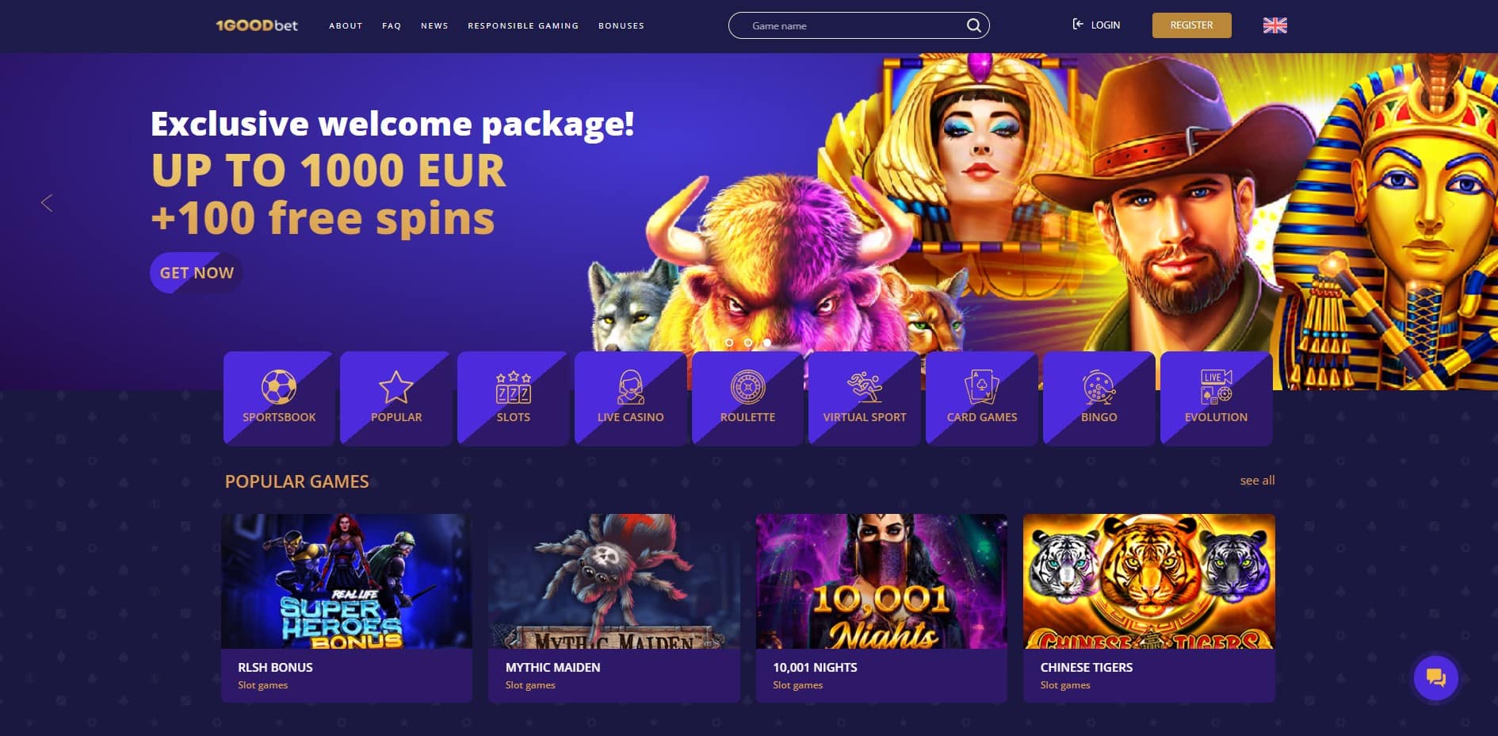View all popular games link

[1257, 481]
